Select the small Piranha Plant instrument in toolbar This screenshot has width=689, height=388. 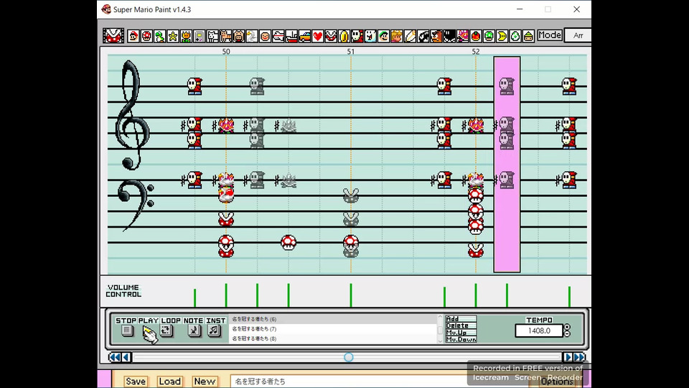331,36
